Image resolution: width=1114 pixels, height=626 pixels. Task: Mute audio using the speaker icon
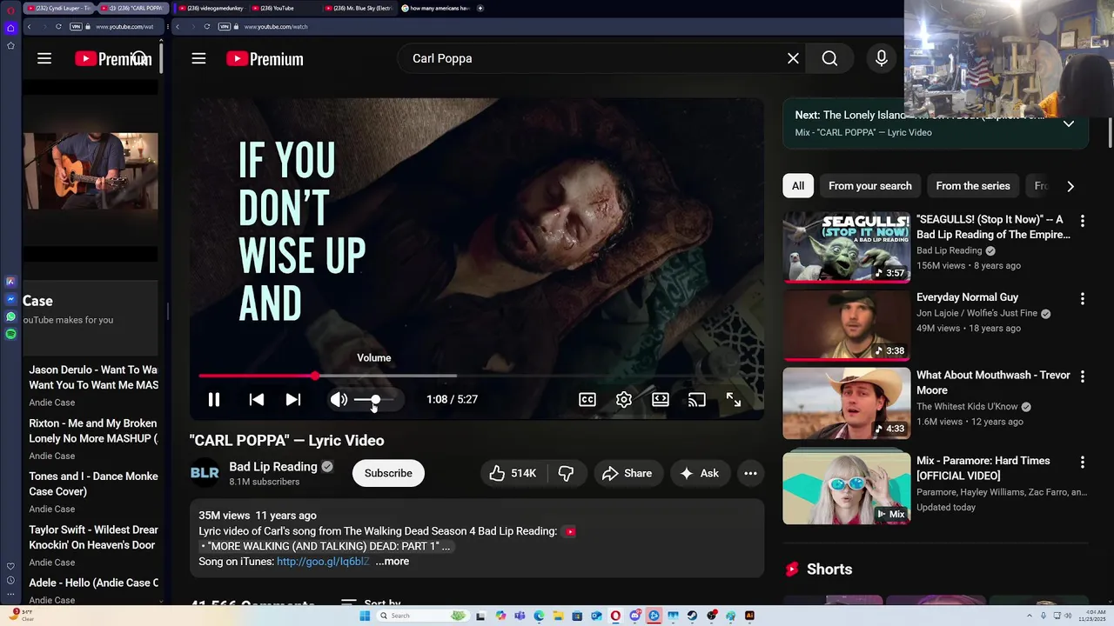339,400
